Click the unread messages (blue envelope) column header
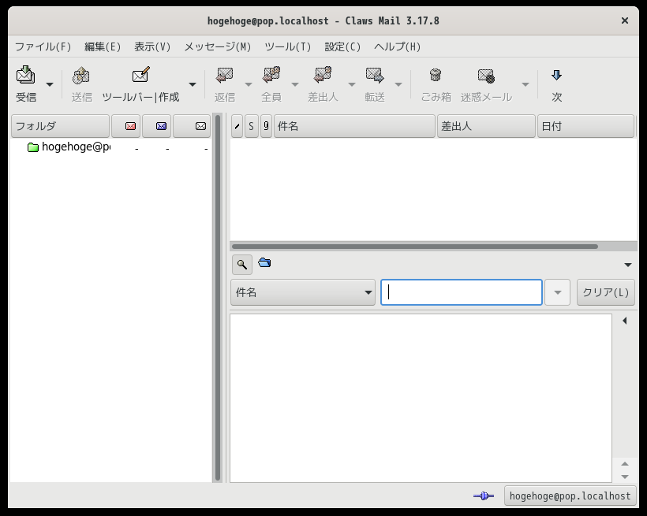Viewport: 647px width, 516px height. pyautogui.click(x=157, y=126)
